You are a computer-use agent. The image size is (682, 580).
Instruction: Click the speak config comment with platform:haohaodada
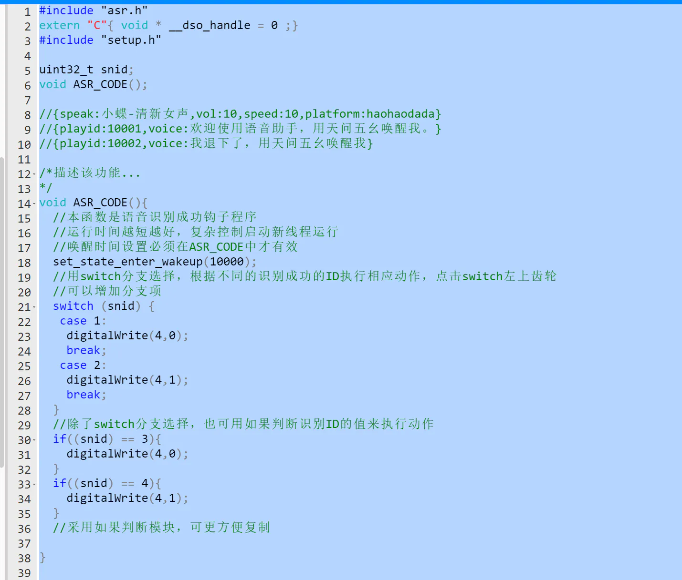click(240, 114)
